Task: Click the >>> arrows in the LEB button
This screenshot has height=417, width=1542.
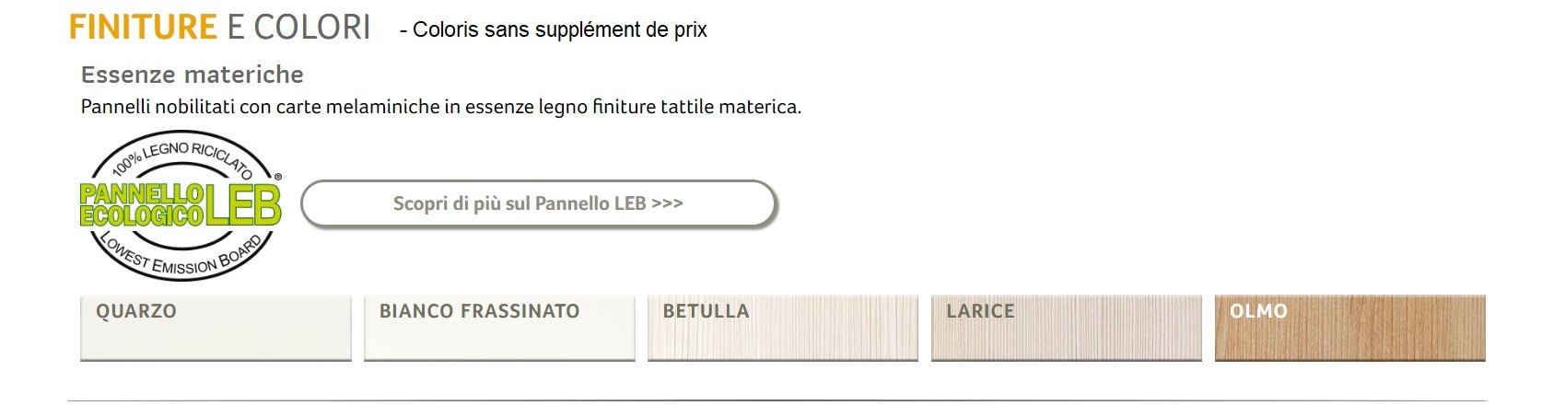Action: click(667, 203)
